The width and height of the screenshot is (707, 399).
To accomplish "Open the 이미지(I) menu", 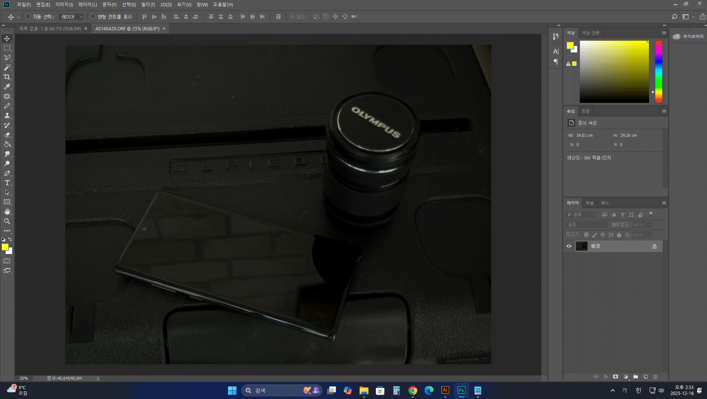I will tap(64, 4).
